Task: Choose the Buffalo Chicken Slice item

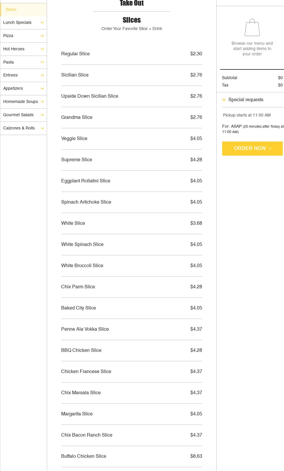Action: pos(84,456)
